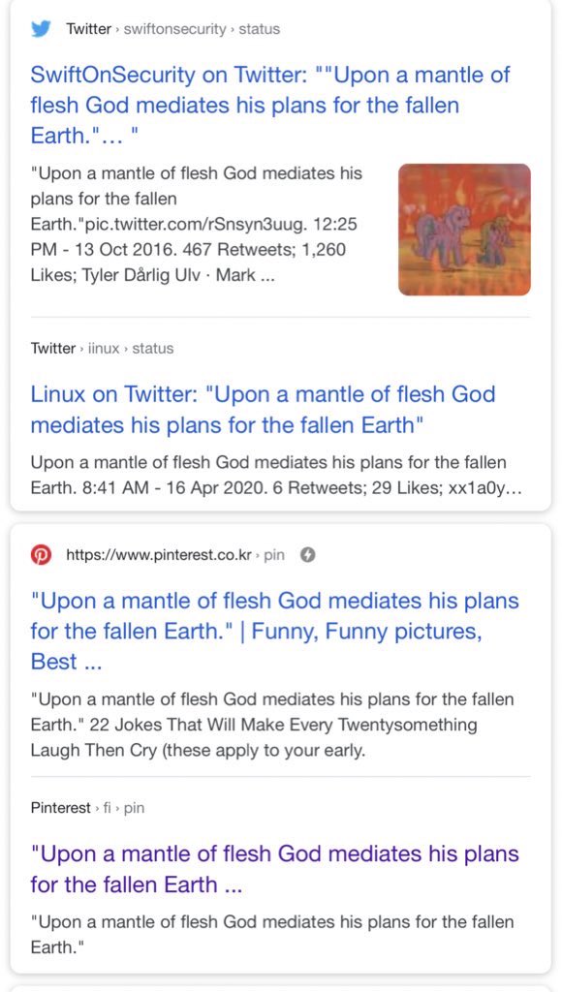Click the 'Pinterest' site name above purple link
Image resolution: width=562 pixels, height=992 pixels.
(61, 809)
